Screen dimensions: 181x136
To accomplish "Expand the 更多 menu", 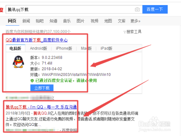I will (135, 21).
